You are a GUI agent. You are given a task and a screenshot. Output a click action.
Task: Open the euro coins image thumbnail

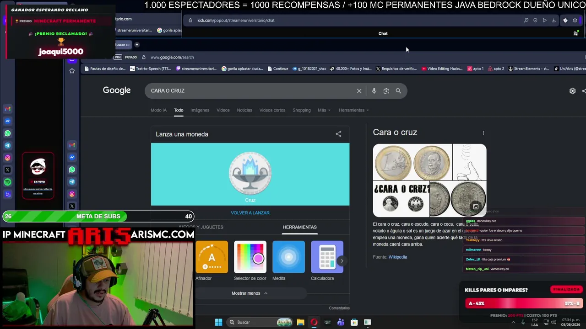click(412, 162)
